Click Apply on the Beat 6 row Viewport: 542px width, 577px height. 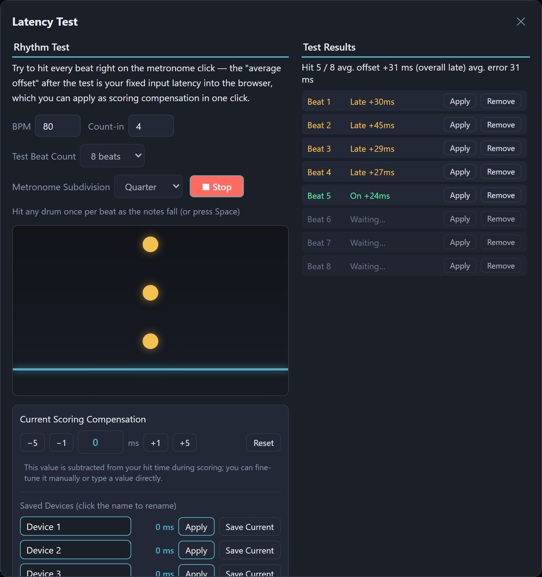(460, 219)
